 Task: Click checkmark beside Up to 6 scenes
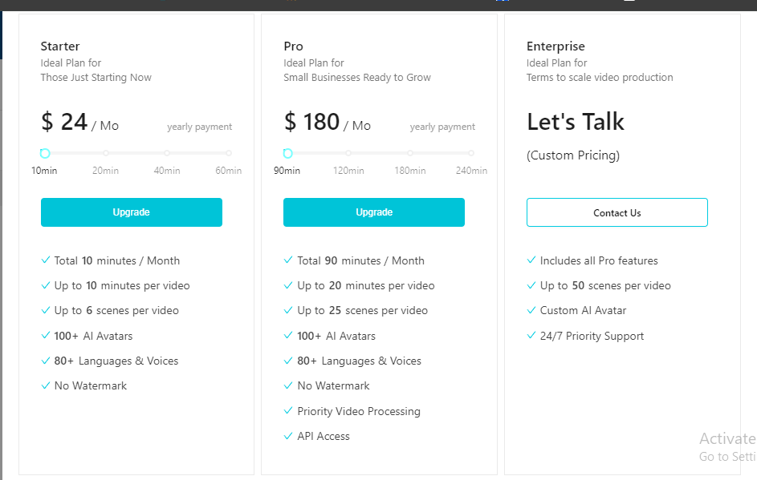pos(46,310)
